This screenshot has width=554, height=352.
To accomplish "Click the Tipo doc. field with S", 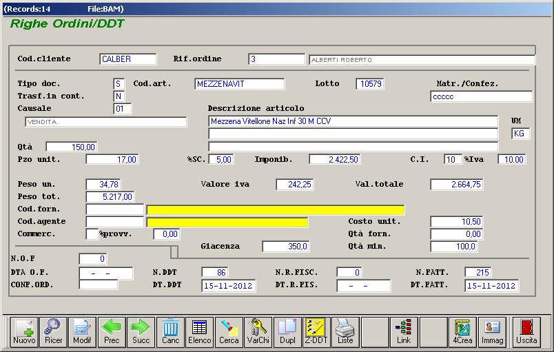I will pyautogui.click(x=119, y=84).
